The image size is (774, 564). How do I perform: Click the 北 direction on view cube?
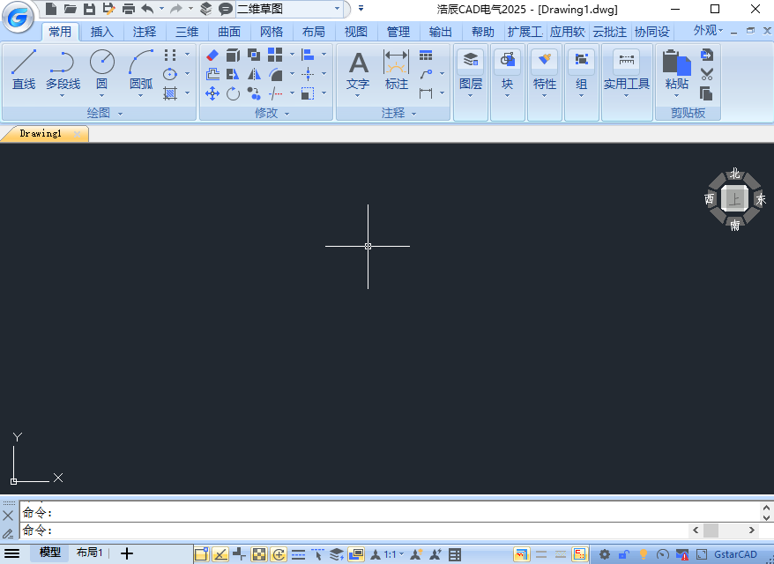click(x=735, y=174)
